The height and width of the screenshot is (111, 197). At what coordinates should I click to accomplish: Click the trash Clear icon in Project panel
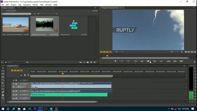pos(94,62)
